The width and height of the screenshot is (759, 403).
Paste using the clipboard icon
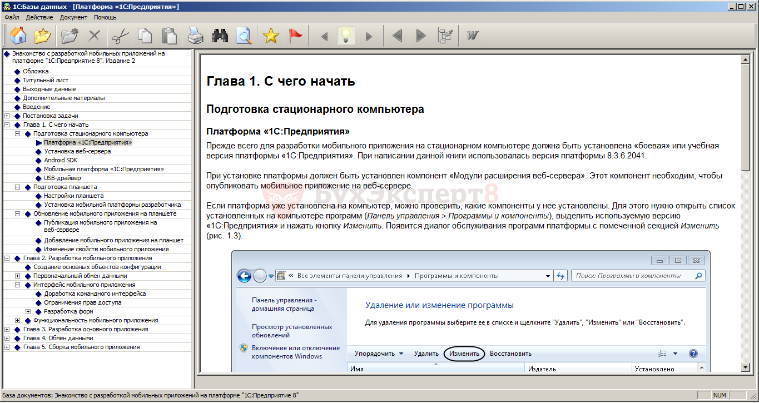pyautogui.click(x=169, y=36)
